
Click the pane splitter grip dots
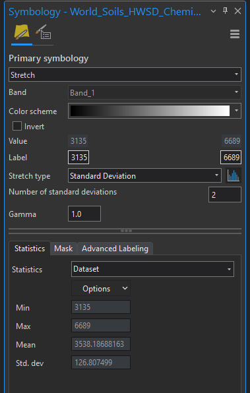[126, 231]
